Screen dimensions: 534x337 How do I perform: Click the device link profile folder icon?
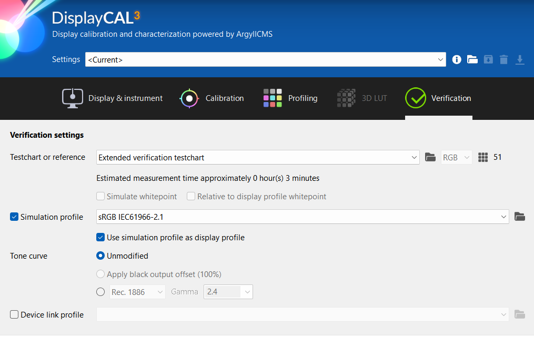520,314
